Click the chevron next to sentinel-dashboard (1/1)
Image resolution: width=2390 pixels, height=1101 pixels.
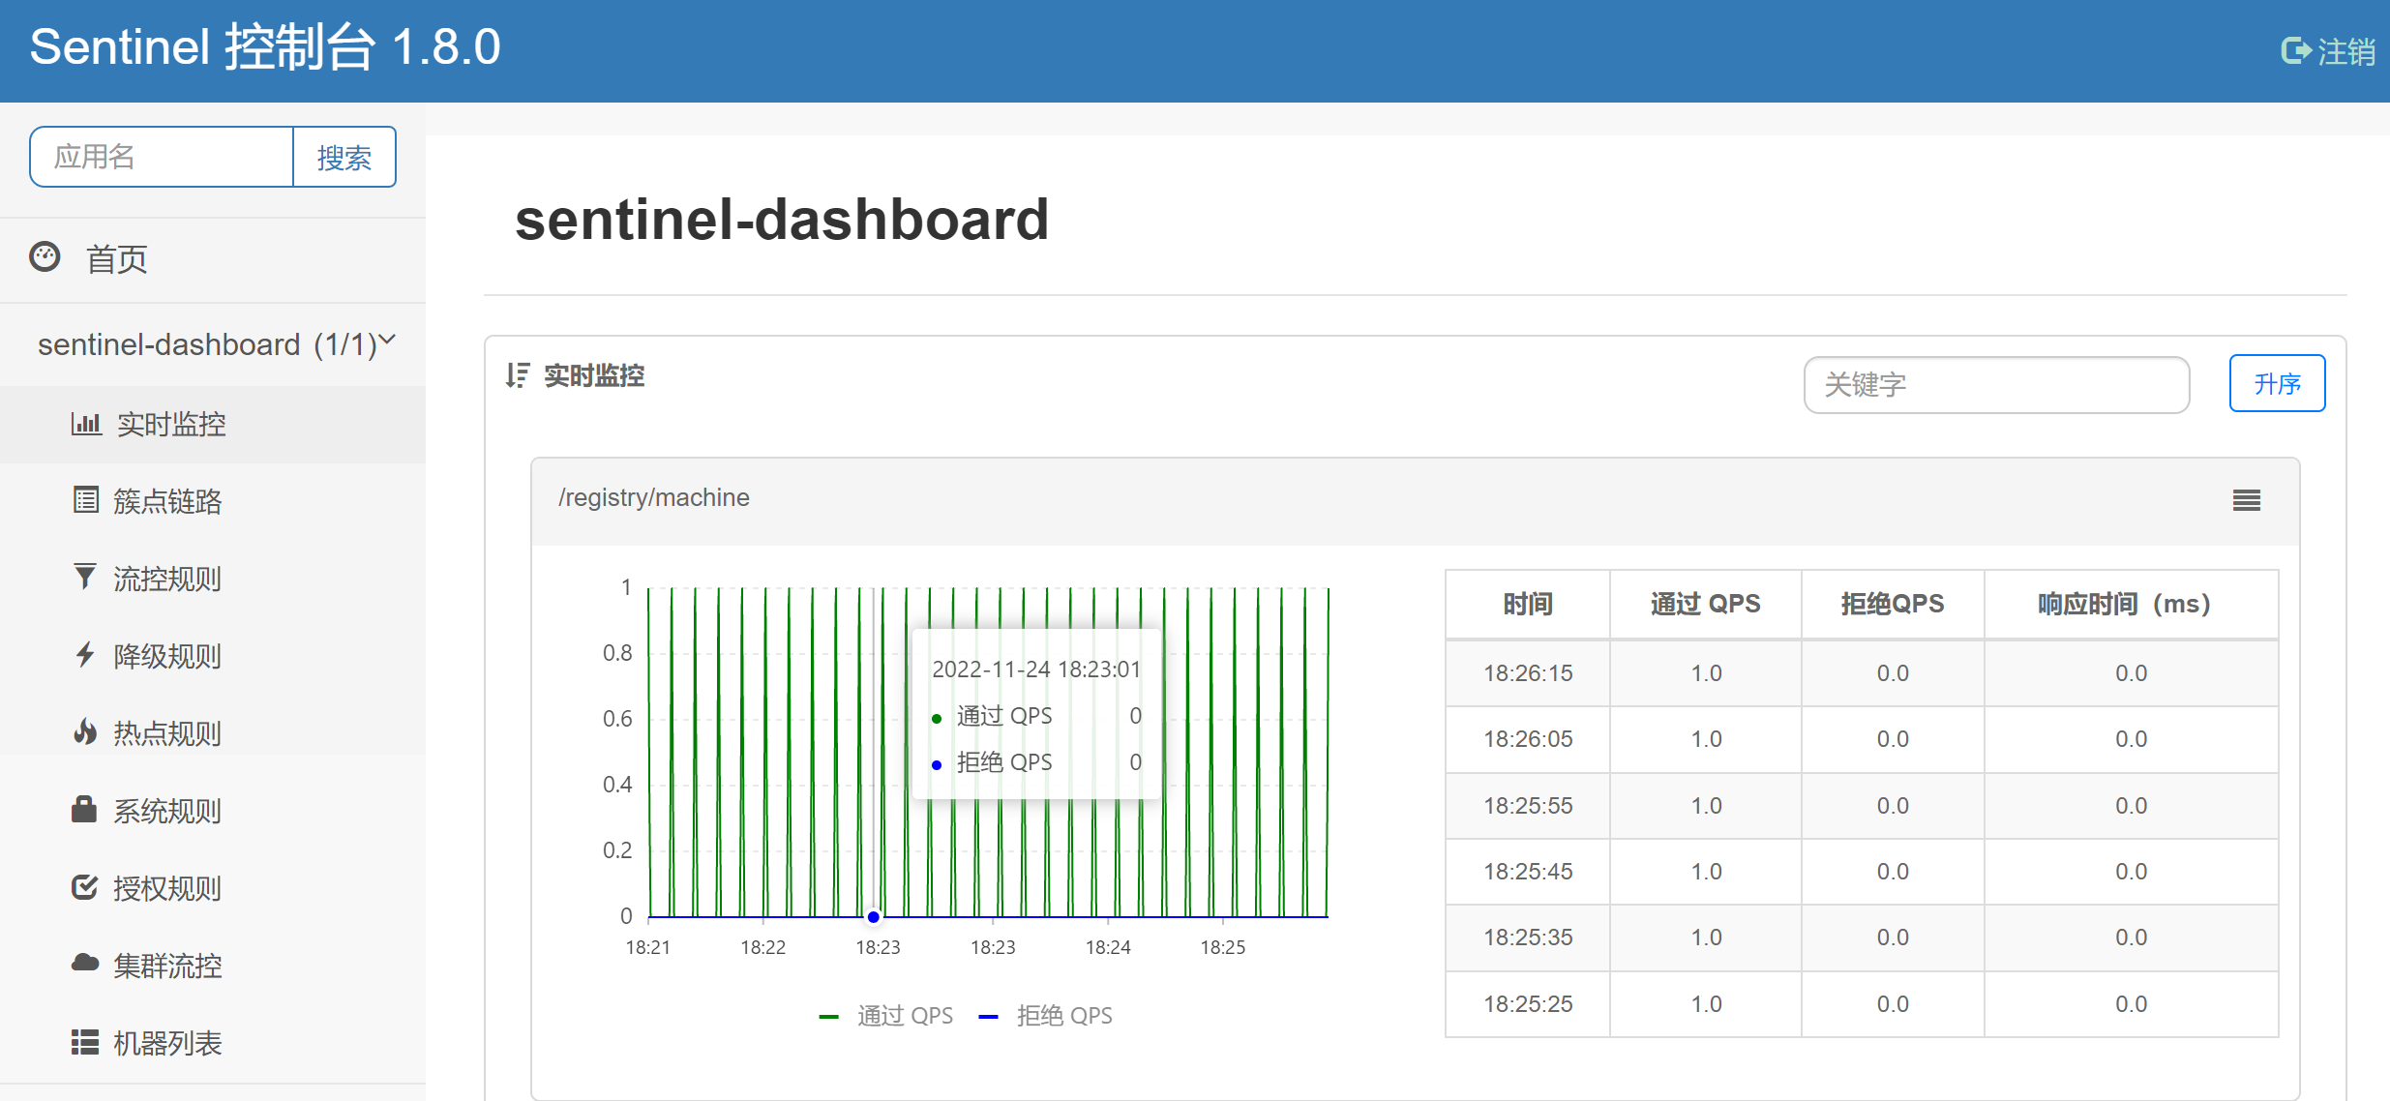pyautogui.click(x=387, y=340)
